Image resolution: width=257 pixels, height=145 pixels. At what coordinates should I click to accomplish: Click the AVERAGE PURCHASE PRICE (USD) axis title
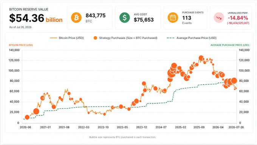pyautogui.click(x=230, y=45)
